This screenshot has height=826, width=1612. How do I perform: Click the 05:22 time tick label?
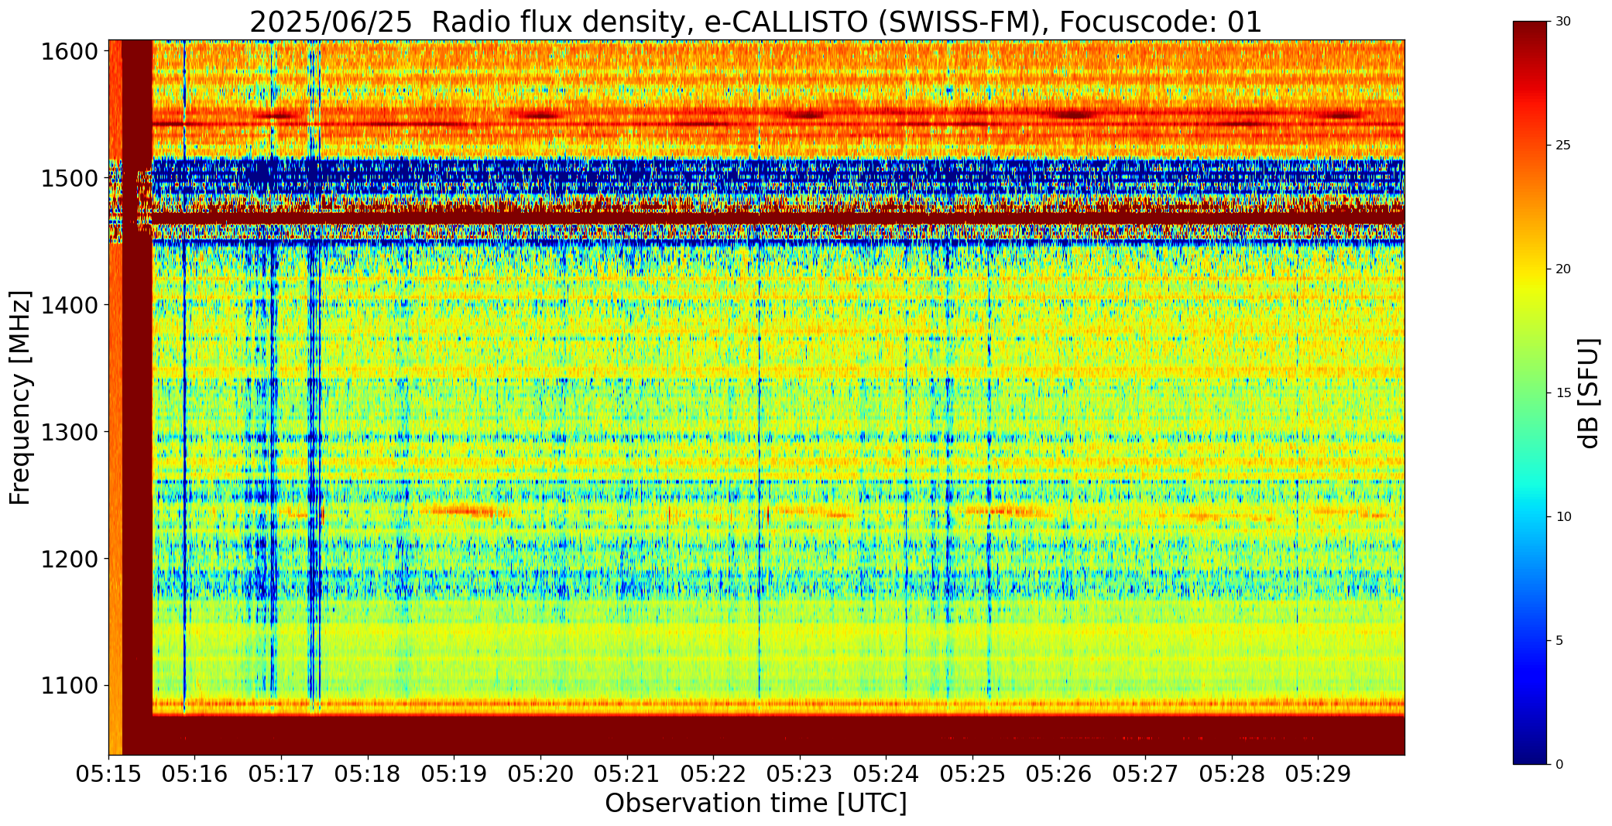(x=713, y=774)
